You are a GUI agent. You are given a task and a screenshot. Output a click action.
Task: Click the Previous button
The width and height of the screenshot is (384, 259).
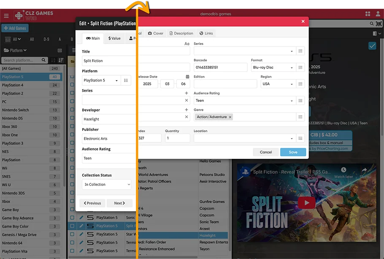(x=92, y=203)
